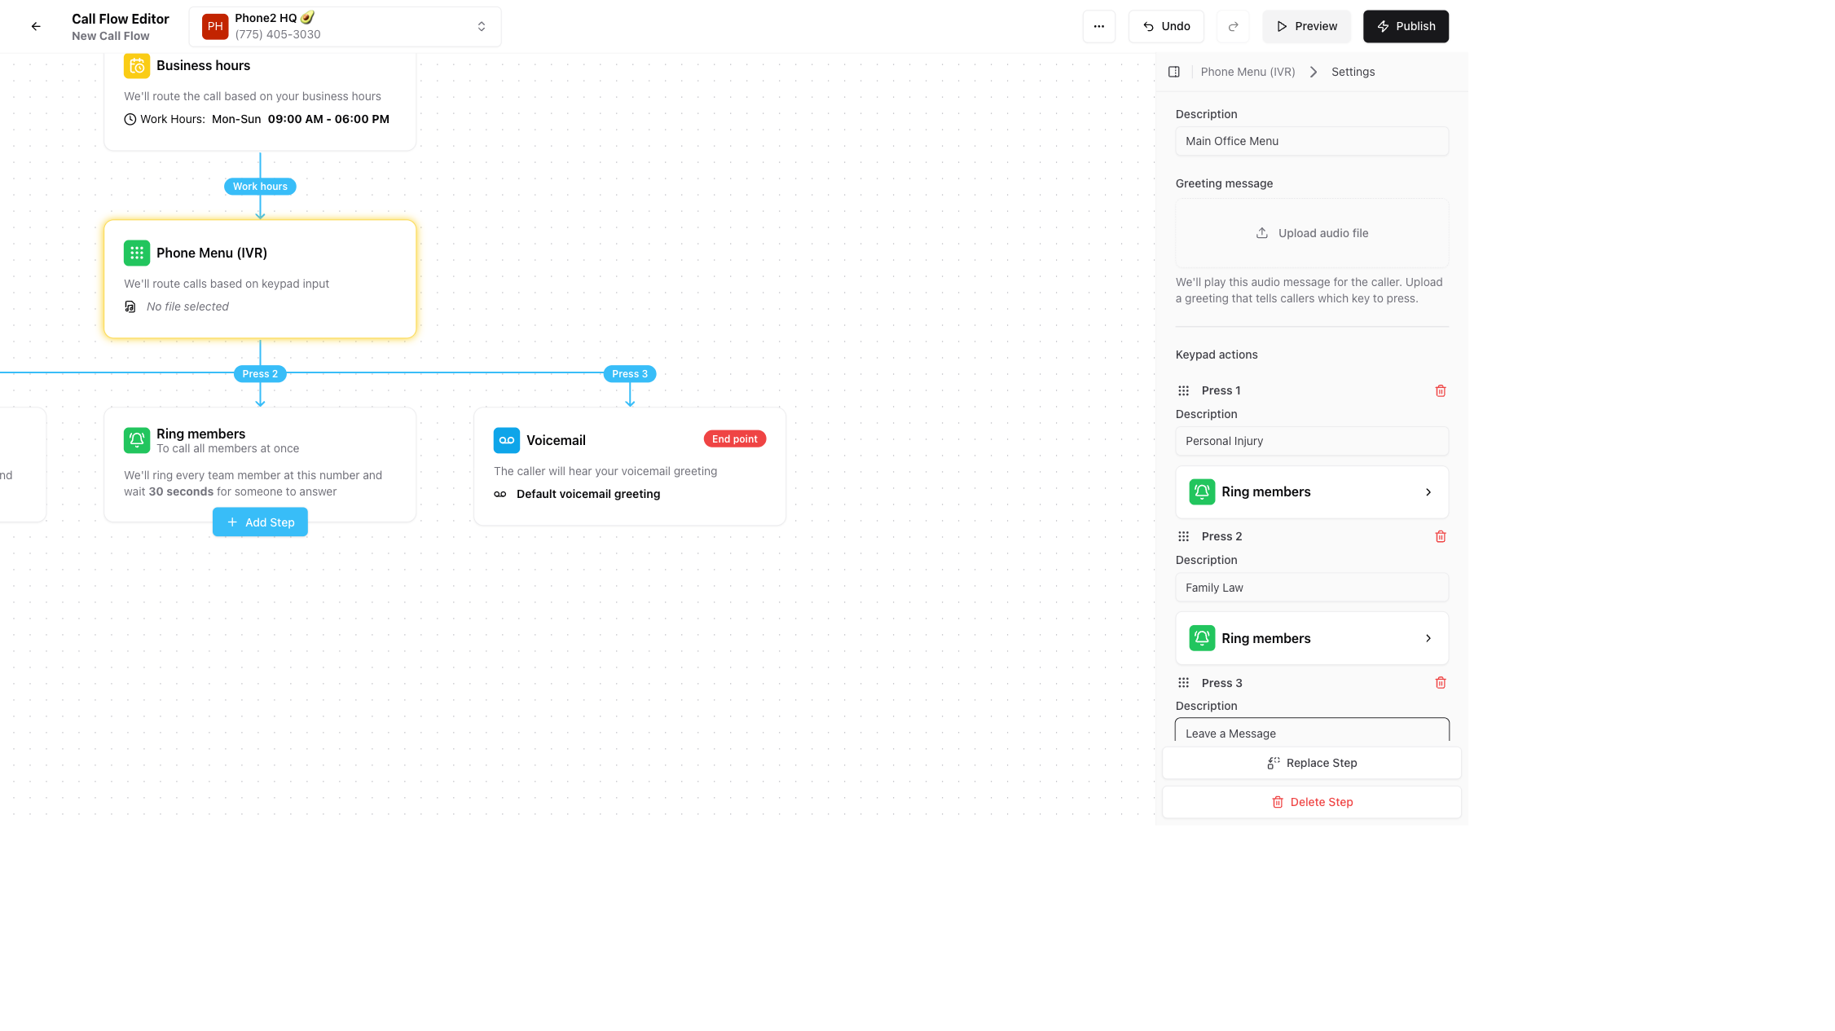Select the Voicemail node icon
Screen dimensions: 1835x1031
tap(507, 440)
